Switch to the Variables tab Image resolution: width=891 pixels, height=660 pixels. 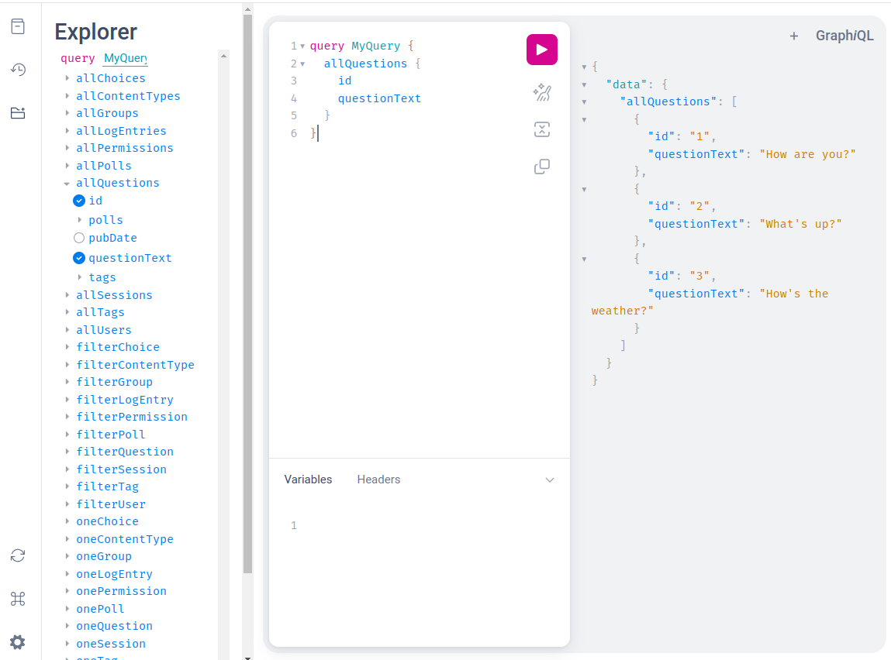click(x=308, y=480)
